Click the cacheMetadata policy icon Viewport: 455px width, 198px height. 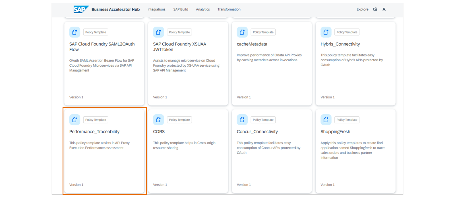point(242,32)
